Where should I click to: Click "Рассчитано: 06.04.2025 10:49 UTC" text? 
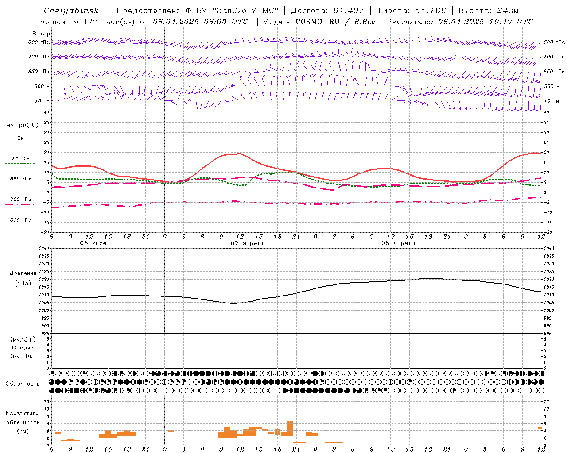click(460, 22)
